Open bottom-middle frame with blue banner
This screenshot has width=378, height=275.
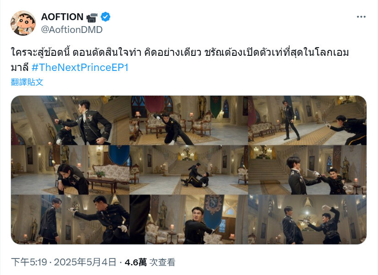[189, 220]
